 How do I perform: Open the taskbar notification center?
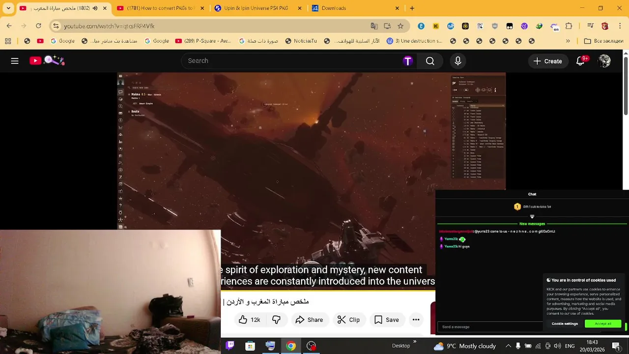(x=616, y=346)
